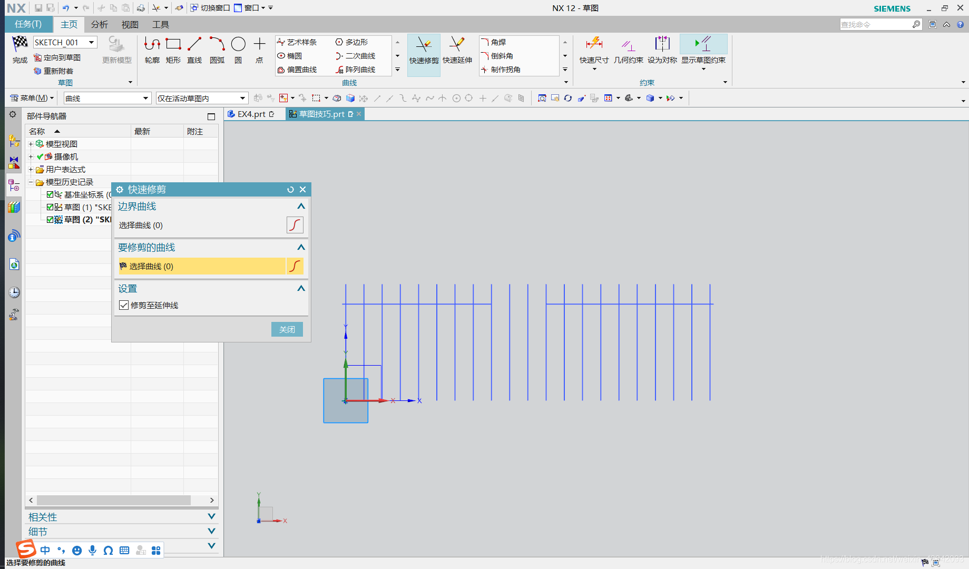Open Geometric Constraints (几何约束) tool
Viewport: 969px width, 569px height.
pyautogui.click(x=628, y=51)
